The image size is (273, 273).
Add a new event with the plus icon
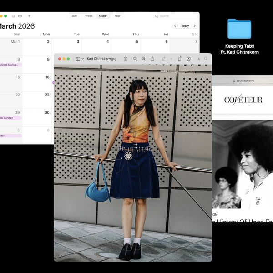pos(29,16)
